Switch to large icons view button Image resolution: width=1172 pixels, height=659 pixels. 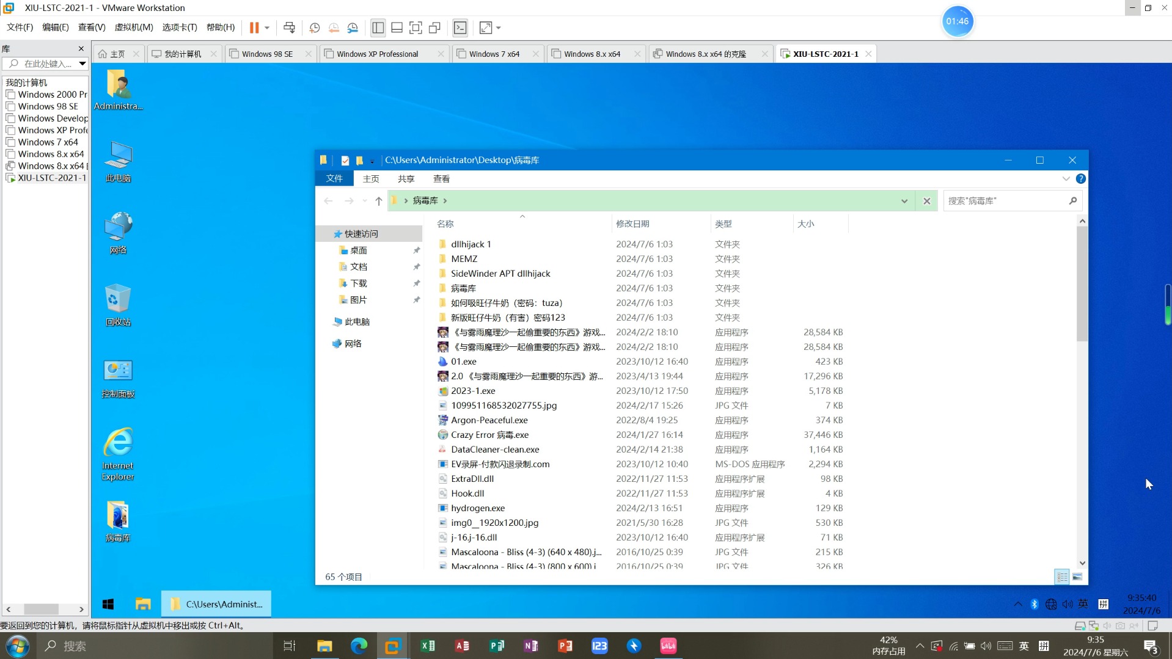click(1077, 577)
